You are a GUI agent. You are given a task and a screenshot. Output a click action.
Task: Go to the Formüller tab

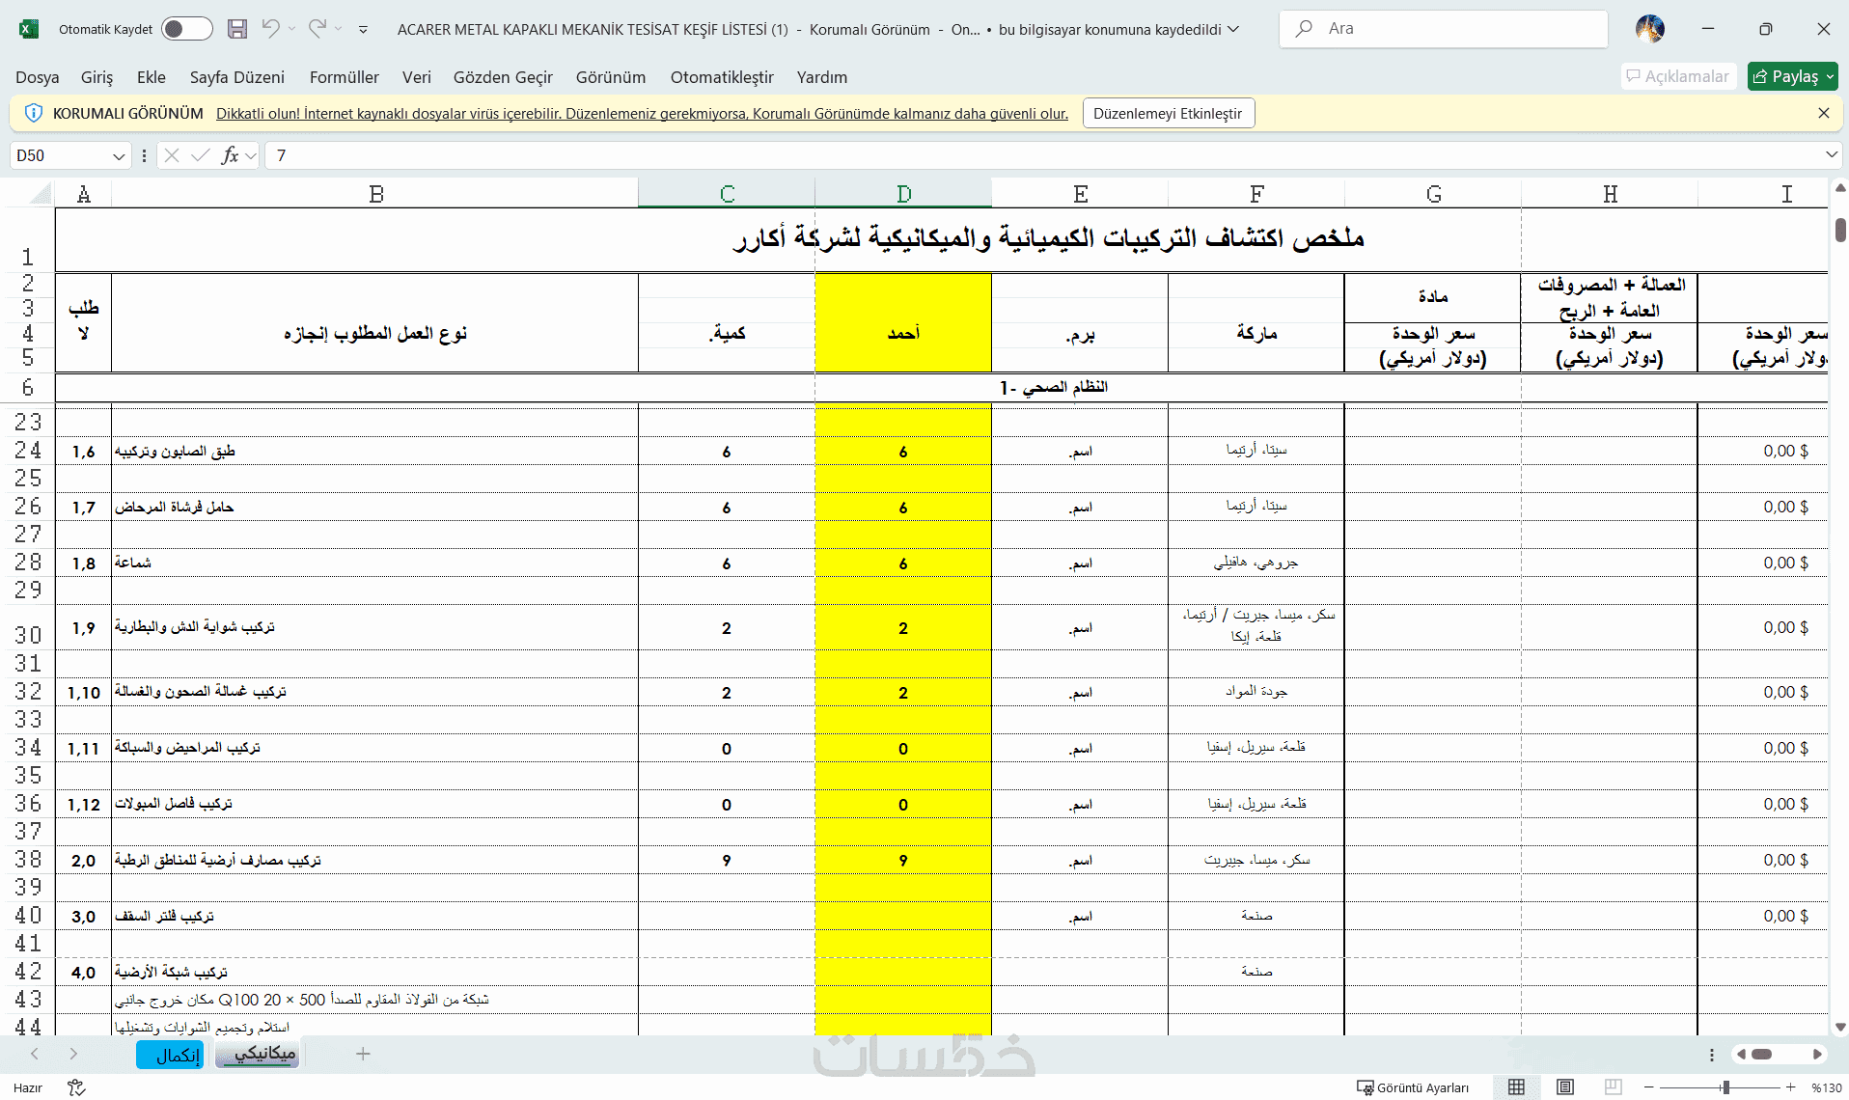[345, 77]
